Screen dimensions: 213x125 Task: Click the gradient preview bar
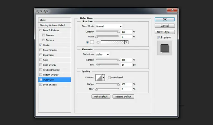[x=113, y=42]
